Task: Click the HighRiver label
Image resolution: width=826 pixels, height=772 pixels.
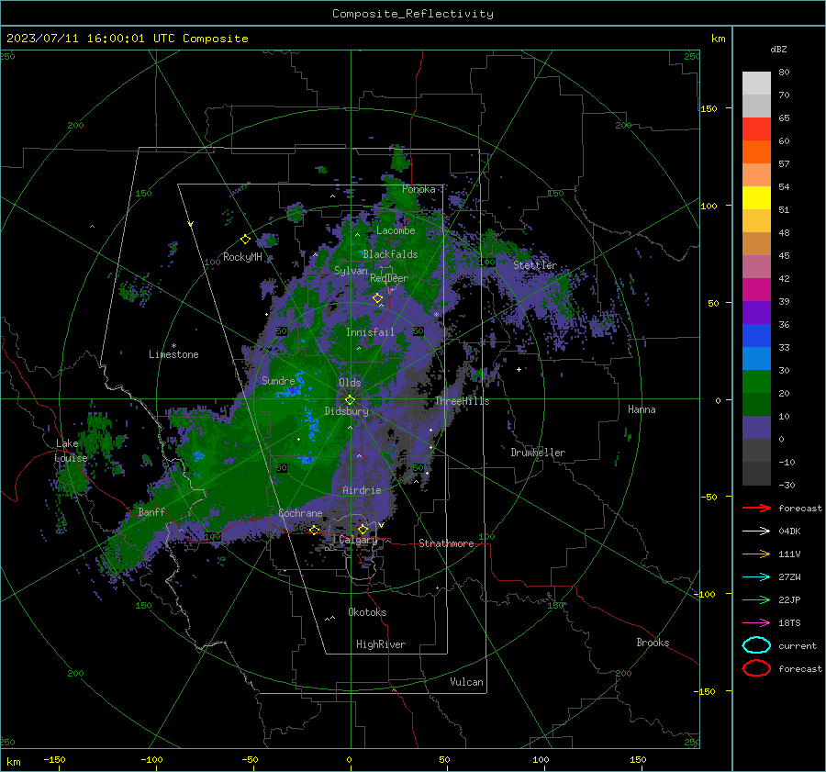Action: click(x=381, y=644)
